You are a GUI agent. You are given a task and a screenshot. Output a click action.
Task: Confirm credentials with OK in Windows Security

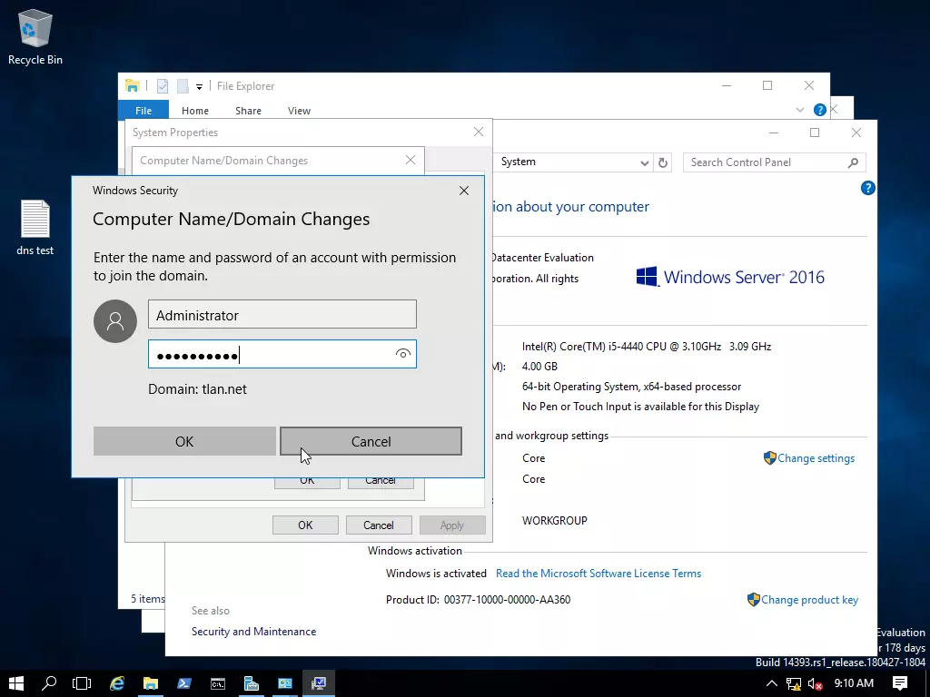(x=184, y=441)
